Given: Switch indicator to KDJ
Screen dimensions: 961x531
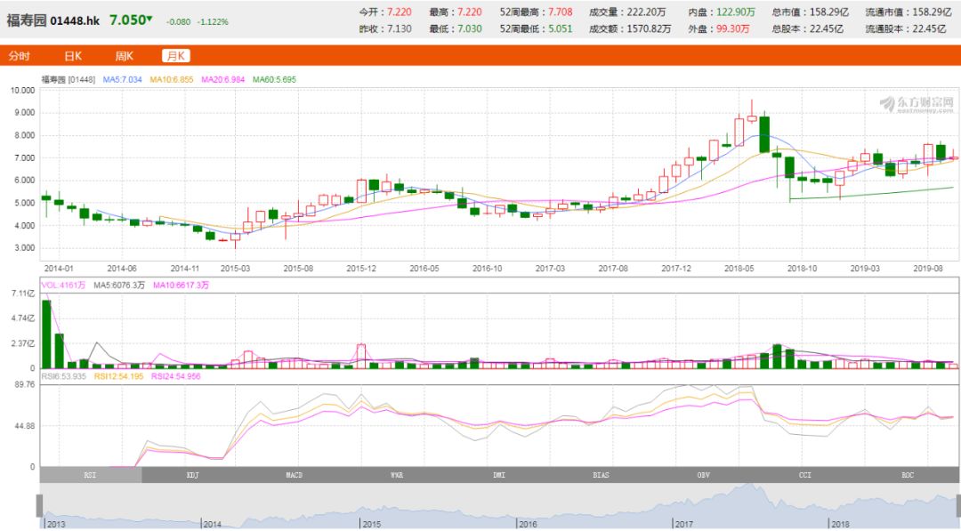Looking at the screenshot, I should pyautogui.click(x=192, y=475).
